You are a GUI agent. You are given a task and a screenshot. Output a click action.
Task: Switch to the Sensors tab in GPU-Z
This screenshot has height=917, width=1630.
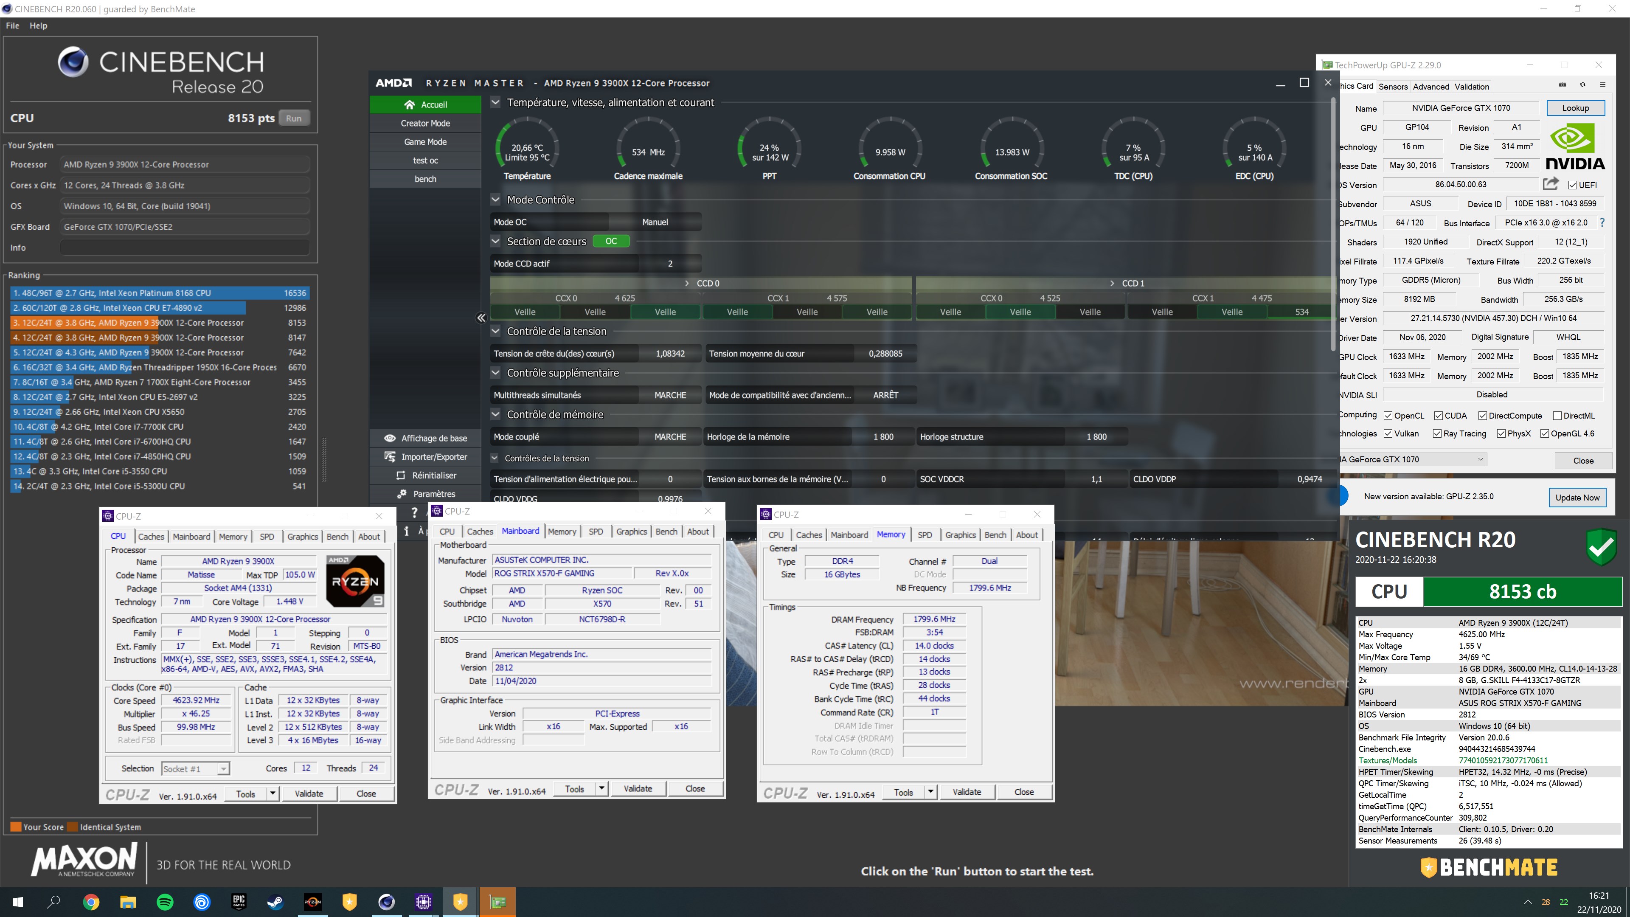[1393, 87]
